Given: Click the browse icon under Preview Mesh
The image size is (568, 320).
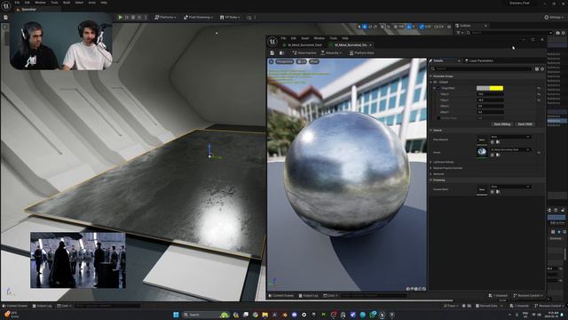Looking at the screenshot, I should pyautogui.click(x=498, y=192).
